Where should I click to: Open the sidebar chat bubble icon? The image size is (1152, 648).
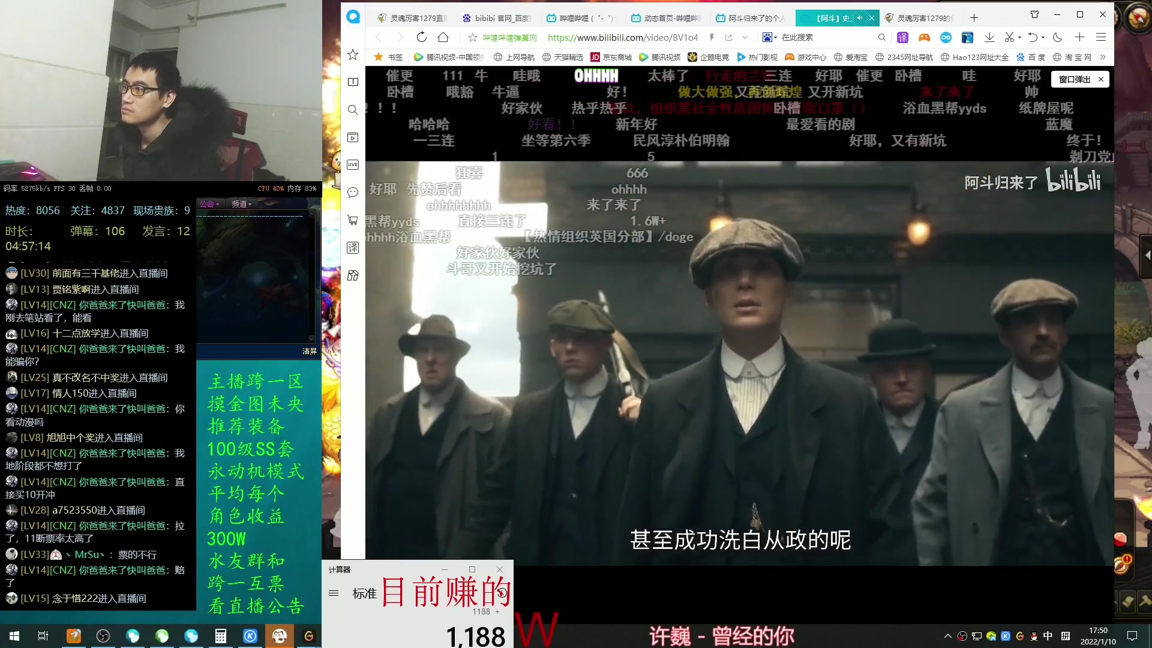(353, 193)
